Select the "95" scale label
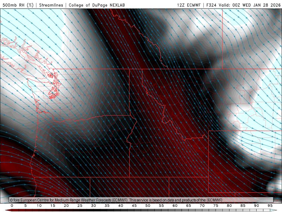Image resolution: width=282 pixels, height=212 pixels. click(270, 206)
